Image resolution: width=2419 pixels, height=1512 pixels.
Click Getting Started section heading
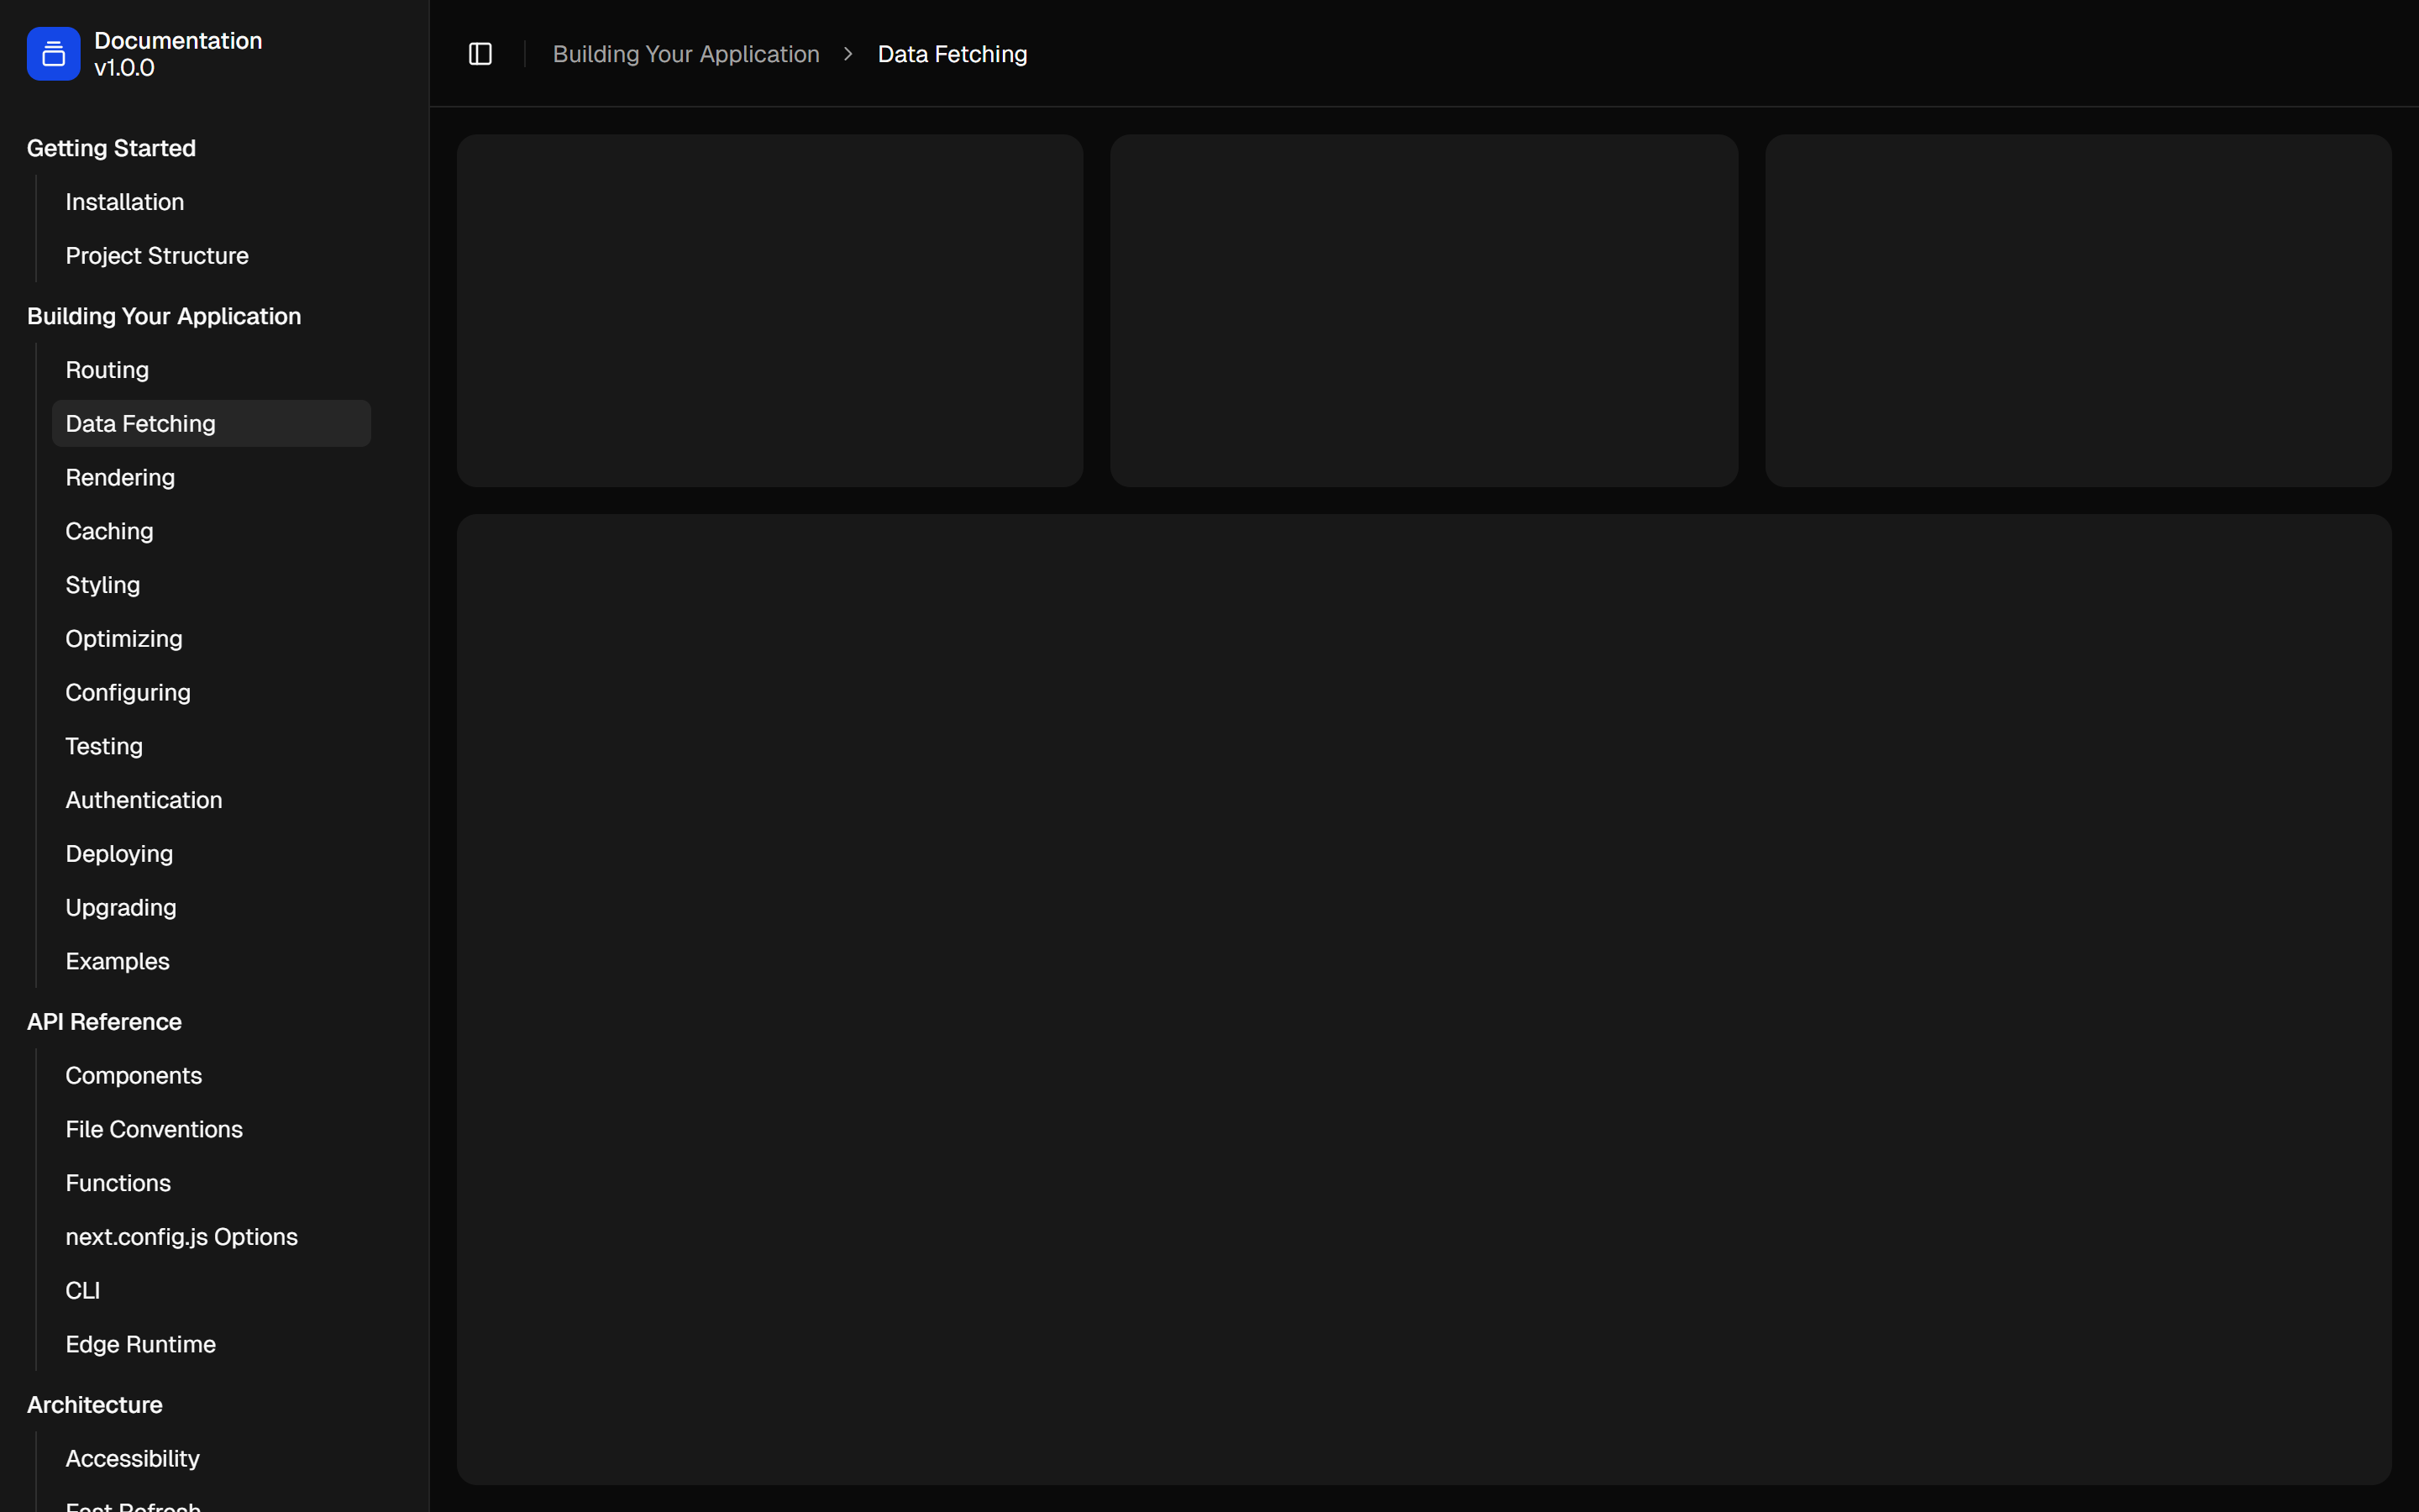(111, 148)
